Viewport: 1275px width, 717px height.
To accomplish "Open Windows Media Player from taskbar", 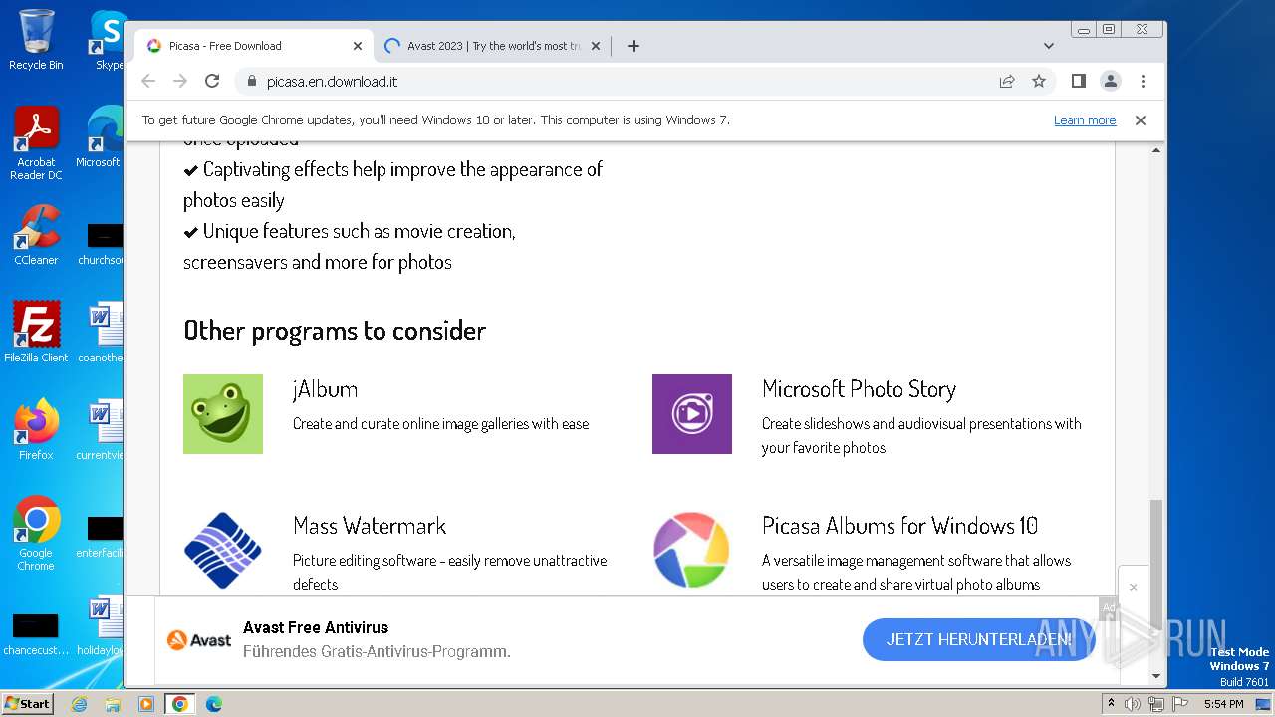I will point(146,704).
